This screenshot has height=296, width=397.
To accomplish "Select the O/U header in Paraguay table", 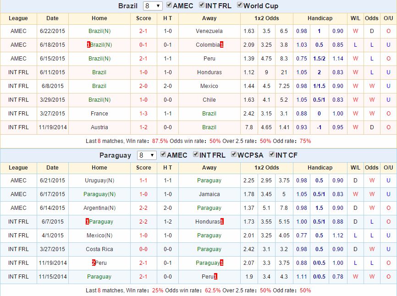I will (388, 168).
